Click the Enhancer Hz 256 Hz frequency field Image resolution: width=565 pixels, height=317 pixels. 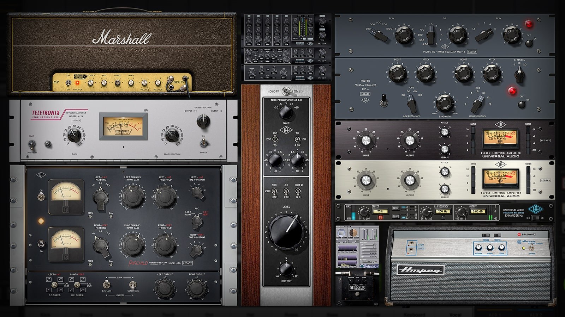pos(442,211)
